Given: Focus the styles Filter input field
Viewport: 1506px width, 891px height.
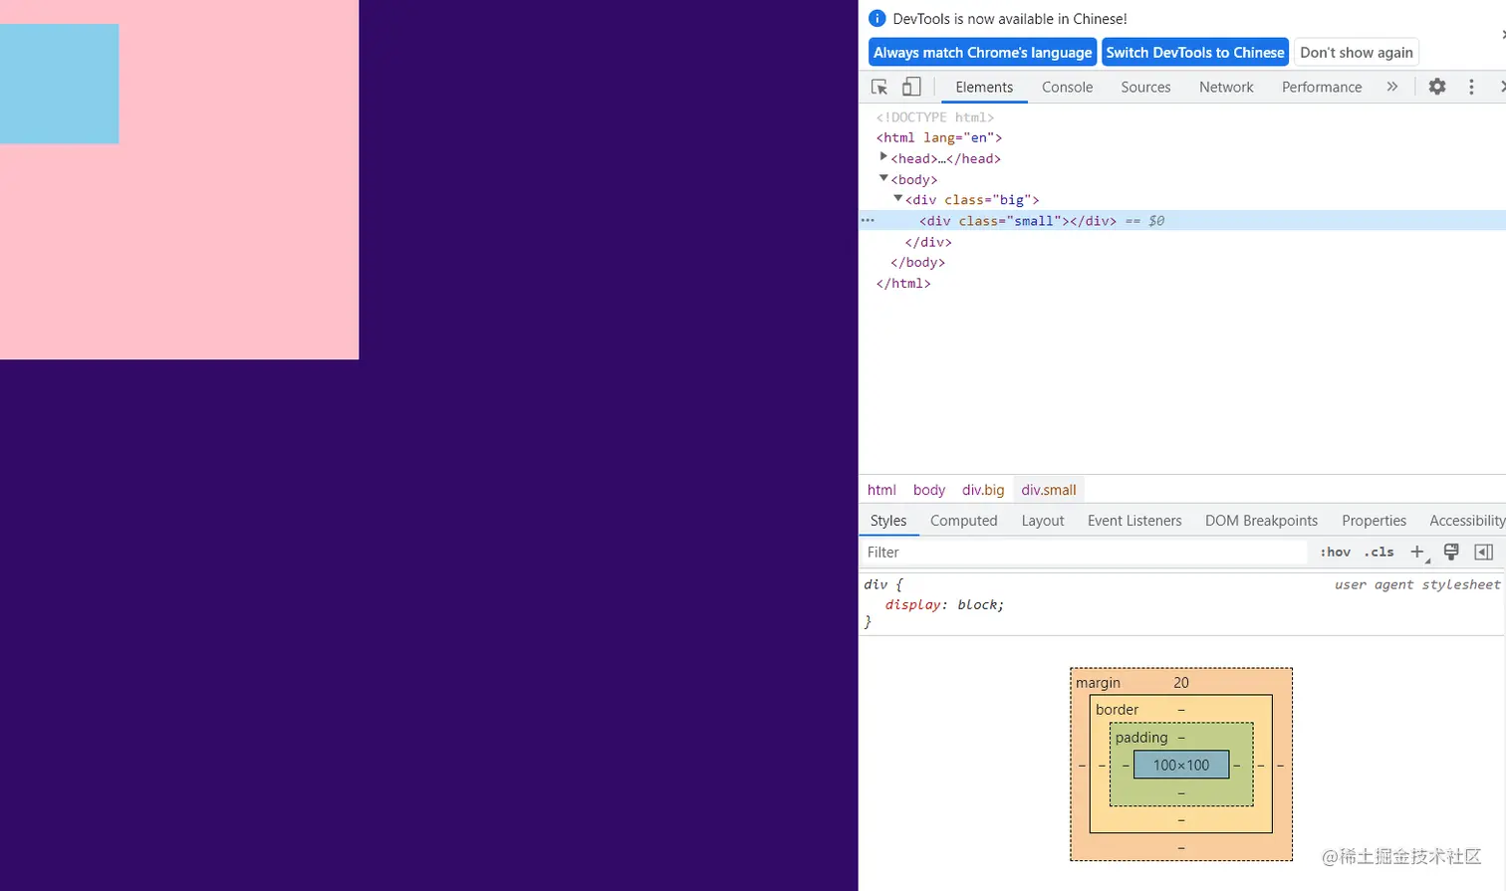Looking at the screenshot, I should point(1084,552).
